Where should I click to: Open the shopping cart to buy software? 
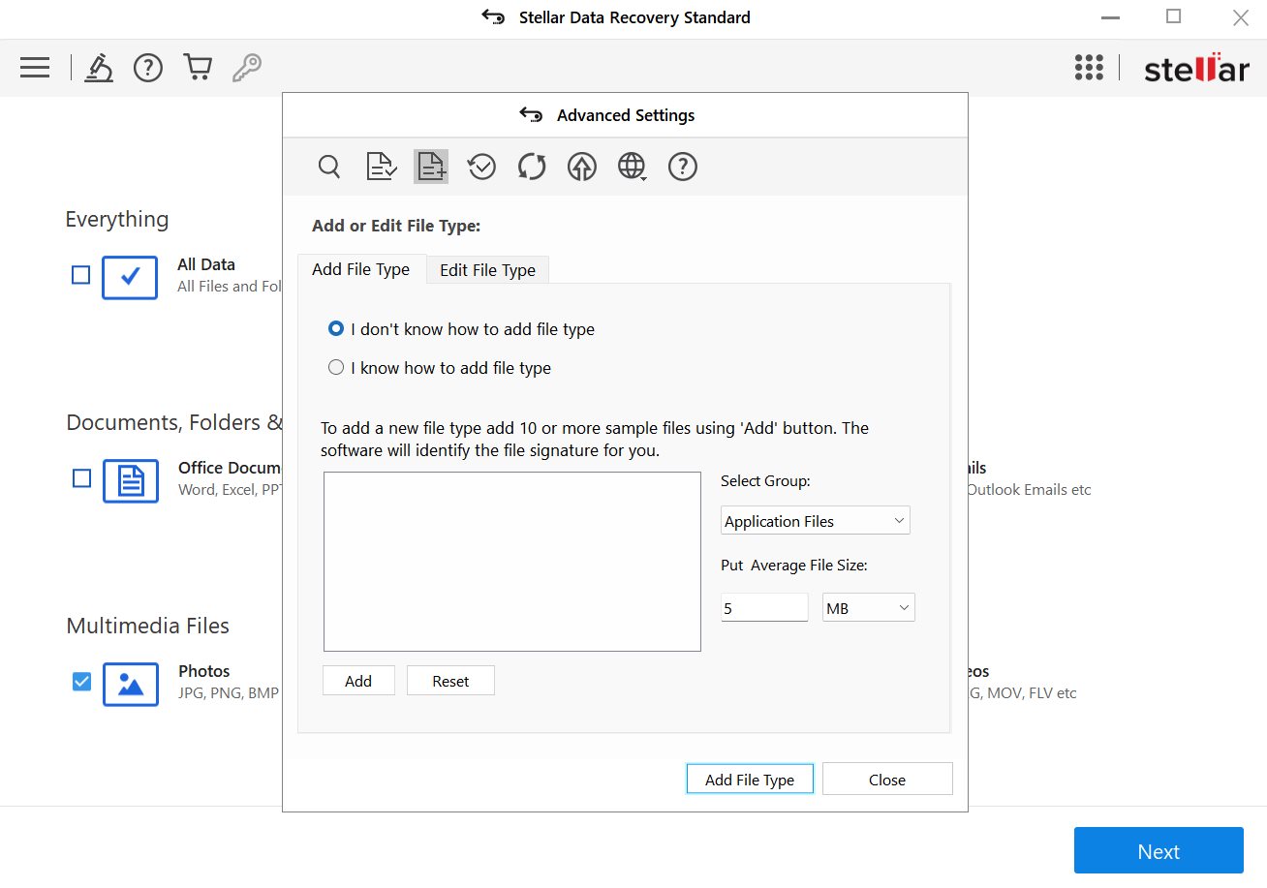click(x=198, y=67)
